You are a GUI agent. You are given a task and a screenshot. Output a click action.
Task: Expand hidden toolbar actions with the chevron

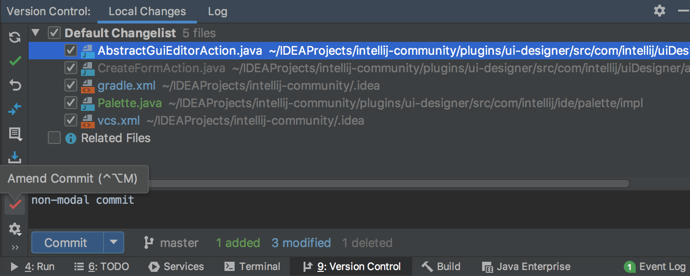14,247
